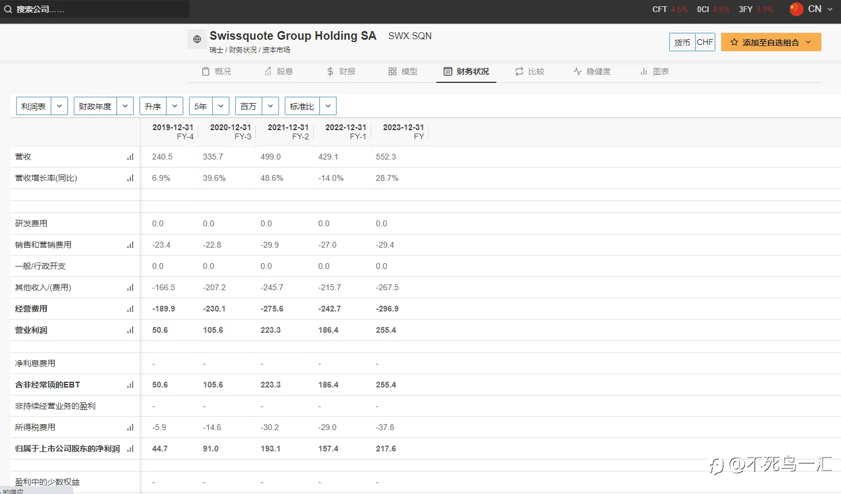Open chart icon for 经营费用 row

130,309
